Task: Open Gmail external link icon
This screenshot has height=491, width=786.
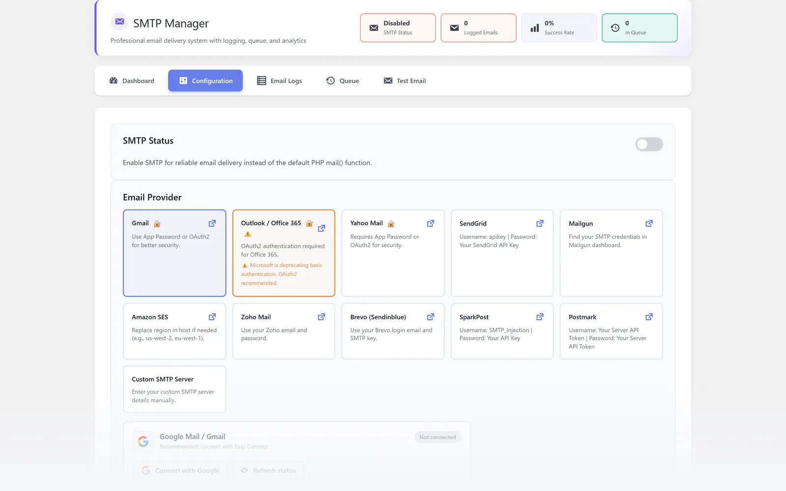Action: (212, 223)
